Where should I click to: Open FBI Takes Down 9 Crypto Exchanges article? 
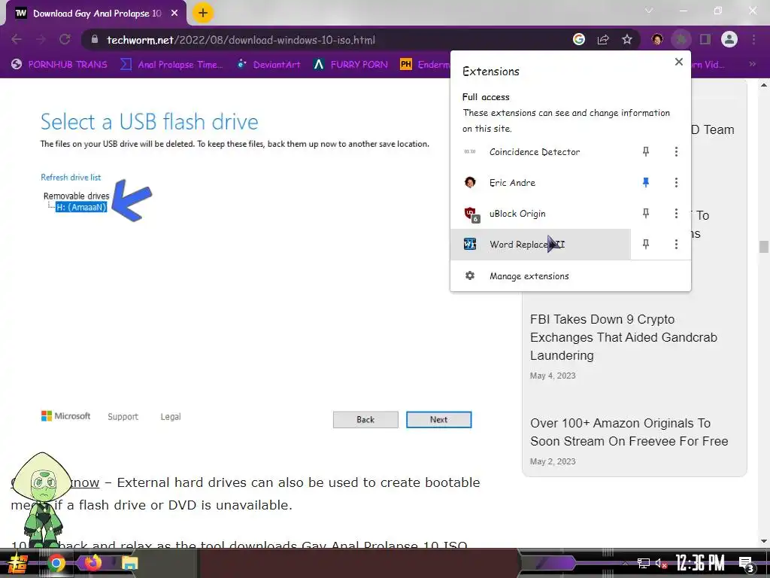pos(623,338)
